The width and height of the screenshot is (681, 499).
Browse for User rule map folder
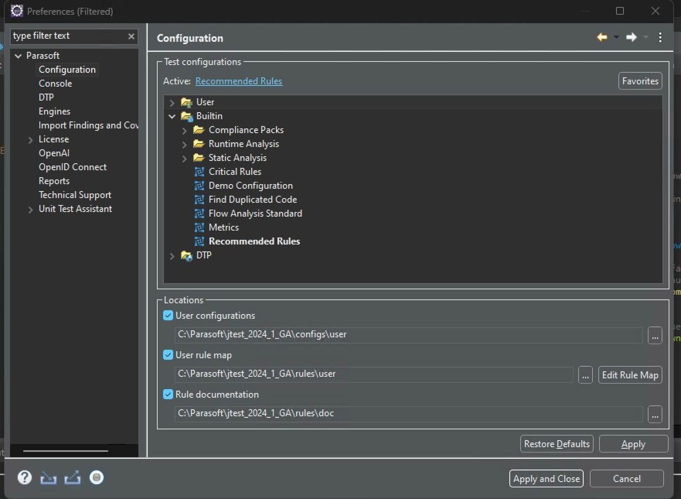tap(585, 375)
